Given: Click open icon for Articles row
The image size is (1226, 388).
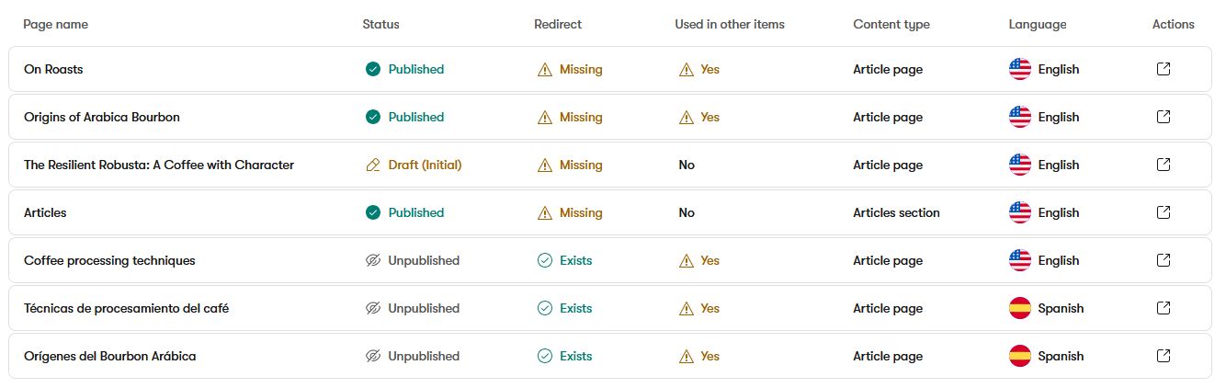Looking at the screenshot, I should click(x=1163, y=212).
